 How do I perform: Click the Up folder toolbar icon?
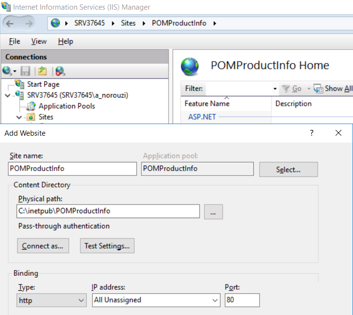tap(42, 71)
